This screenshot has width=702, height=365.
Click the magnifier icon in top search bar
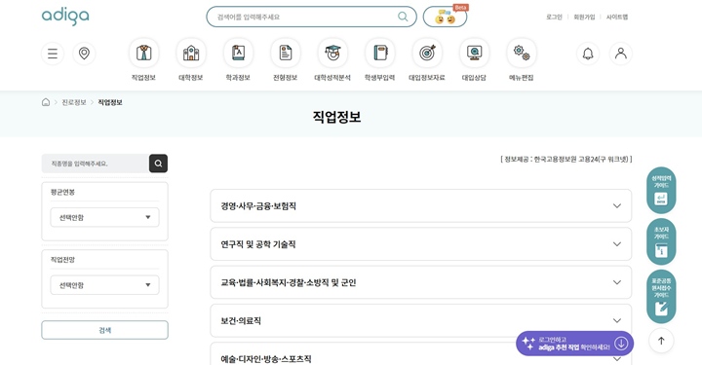pos(403,17)
